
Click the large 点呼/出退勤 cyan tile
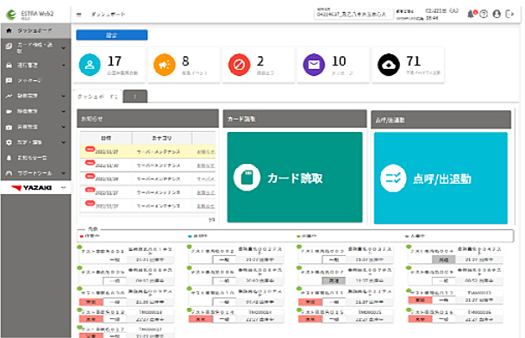point(441,178)
